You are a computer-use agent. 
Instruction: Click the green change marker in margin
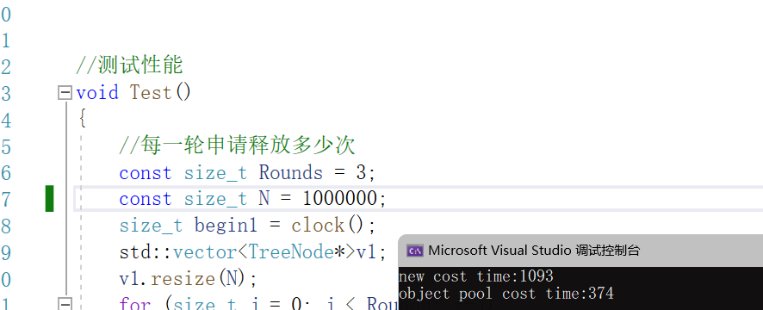pyautogui.click(x=49, y=199)
